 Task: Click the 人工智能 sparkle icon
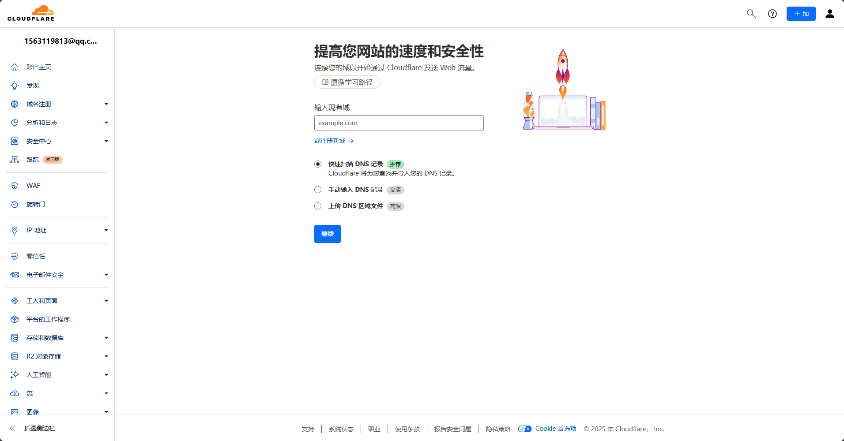[x=15, y=375]
